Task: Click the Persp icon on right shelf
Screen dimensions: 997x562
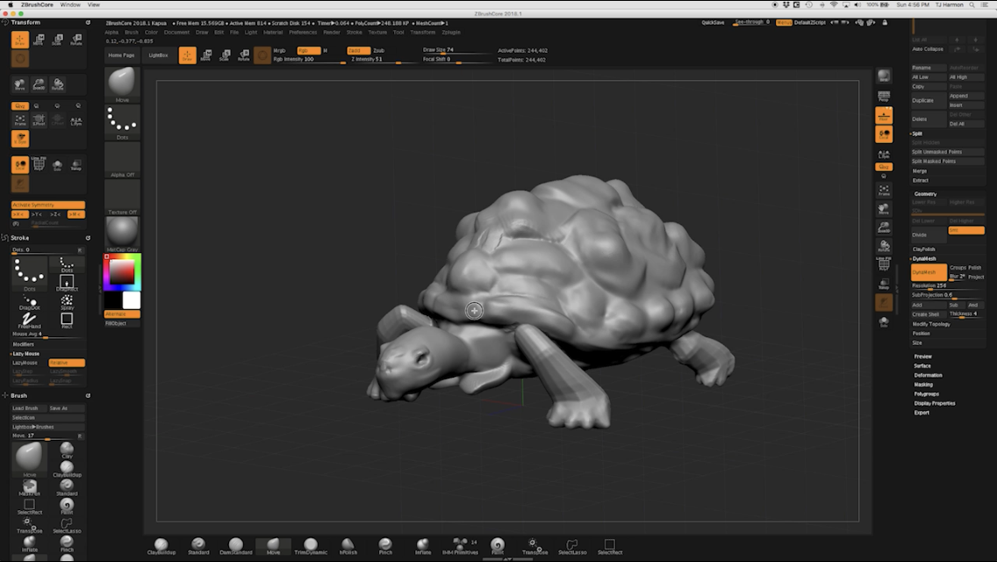Action: (884, 96)
